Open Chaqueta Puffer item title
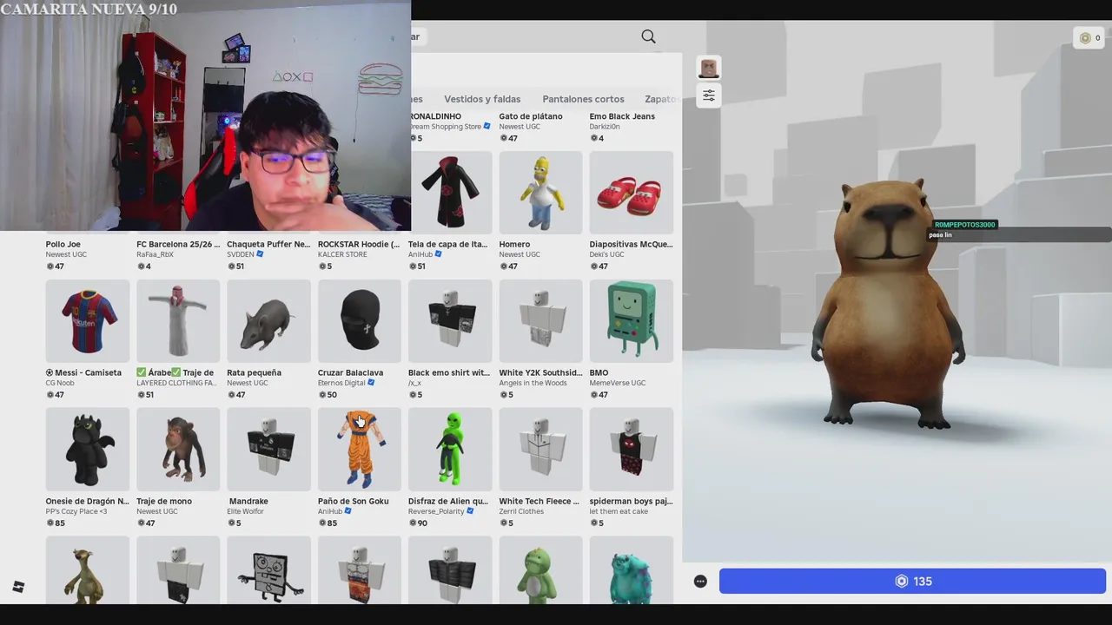Screen dimensions: 1112x625 point(268,244)
